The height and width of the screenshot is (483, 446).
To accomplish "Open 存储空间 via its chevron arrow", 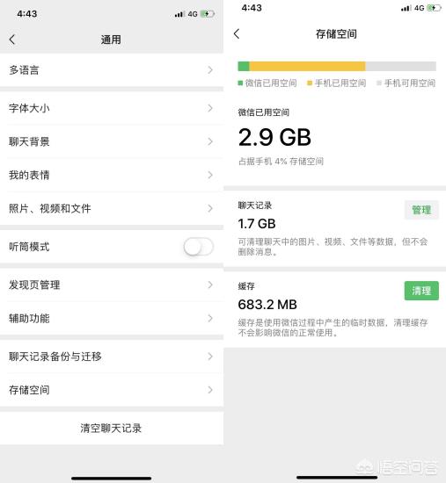I will point(210,390).
